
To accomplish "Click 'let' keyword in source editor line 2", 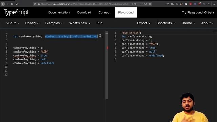I will tap(15, 36).
